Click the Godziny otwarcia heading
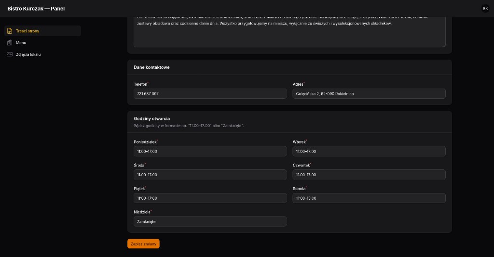The width and height of the screenshot is (494, 257). [152, 118]
